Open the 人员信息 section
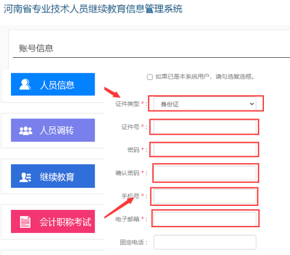Viewport: 290px width, 255px height. 53,84
